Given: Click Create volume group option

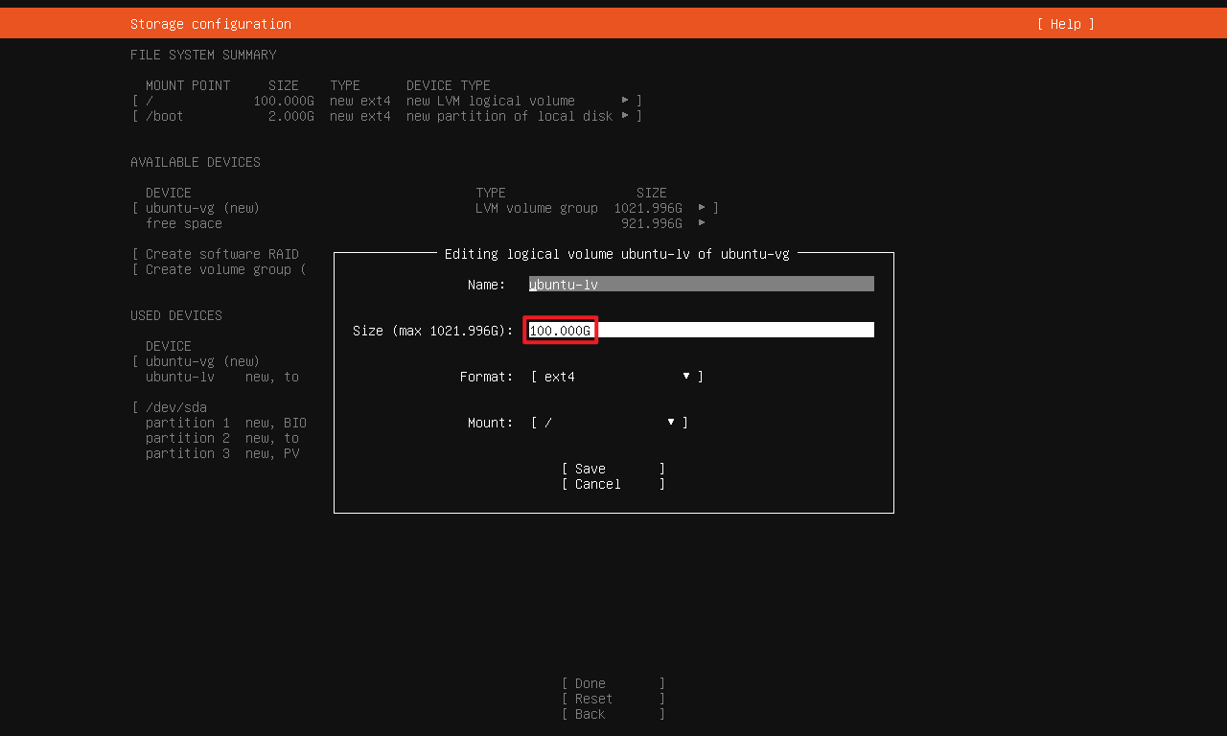Looking at the screenshot, I should (x=220, y=269).
